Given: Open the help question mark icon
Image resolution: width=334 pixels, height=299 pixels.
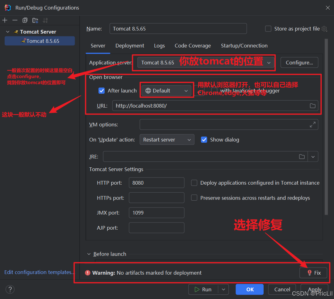Looking at the screenshot, I should (10, 289).
